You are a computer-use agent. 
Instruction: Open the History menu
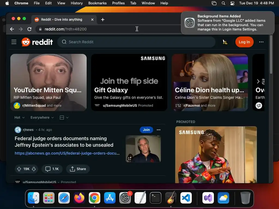pos(77,3)
